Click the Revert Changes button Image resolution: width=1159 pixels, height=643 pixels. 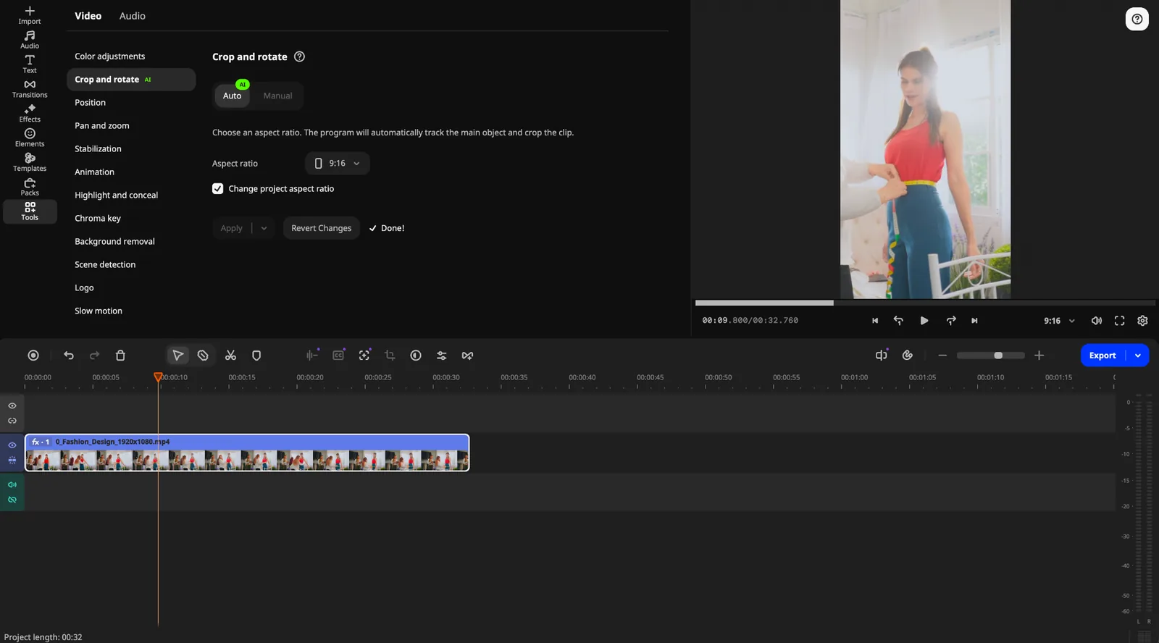pos(322,228)
